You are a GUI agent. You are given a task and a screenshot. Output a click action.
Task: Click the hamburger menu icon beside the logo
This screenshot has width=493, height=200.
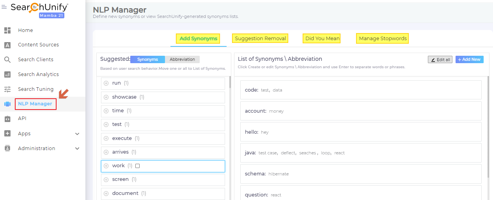point(4,7)
